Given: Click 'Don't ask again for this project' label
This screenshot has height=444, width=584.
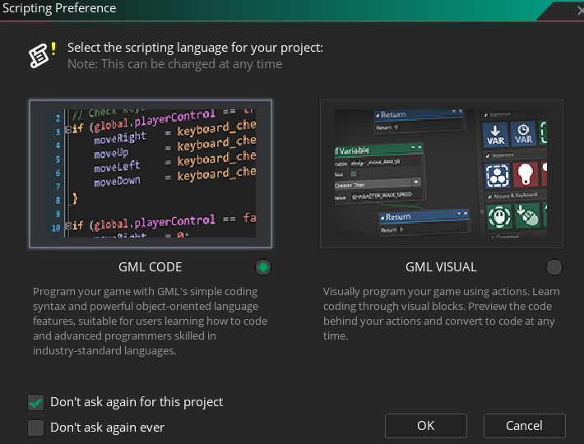Looking at the screenshot, I should (137, 402).
